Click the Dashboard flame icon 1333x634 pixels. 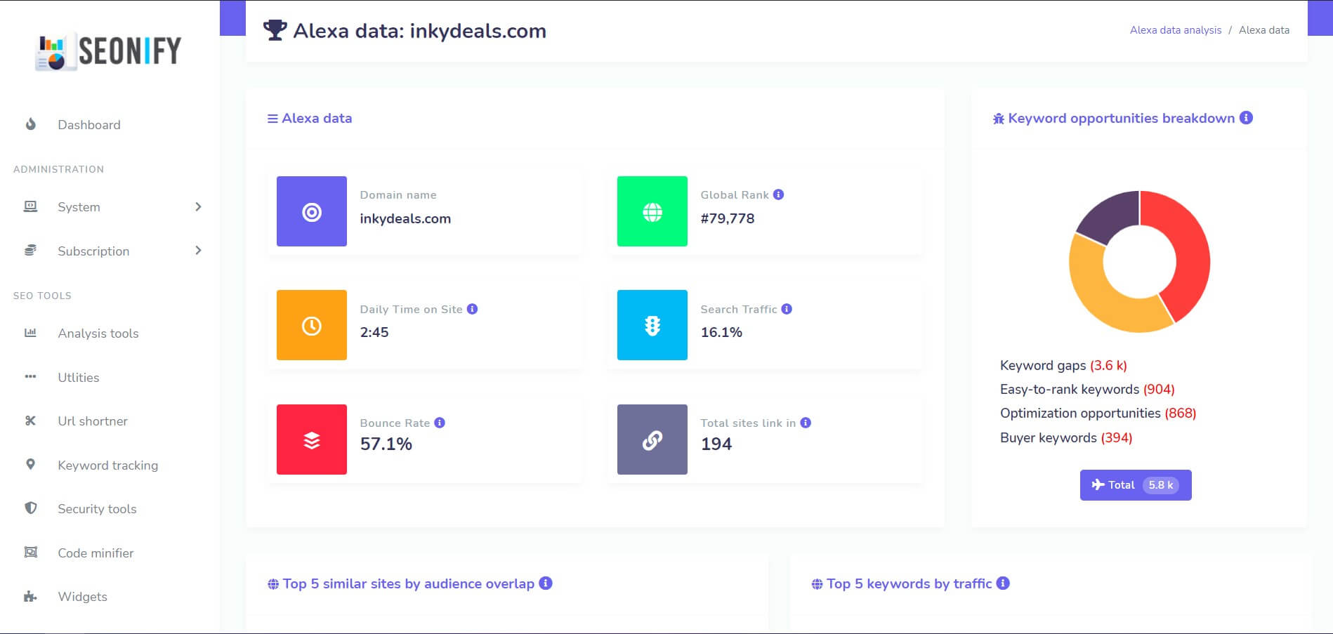coord(30,124)
